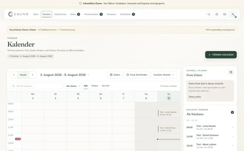Click the Termin suchen search field

pos(36,86)
